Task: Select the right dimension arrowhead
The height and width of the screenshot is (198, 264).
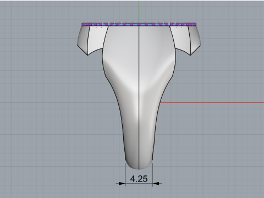Action: [156, 183]
